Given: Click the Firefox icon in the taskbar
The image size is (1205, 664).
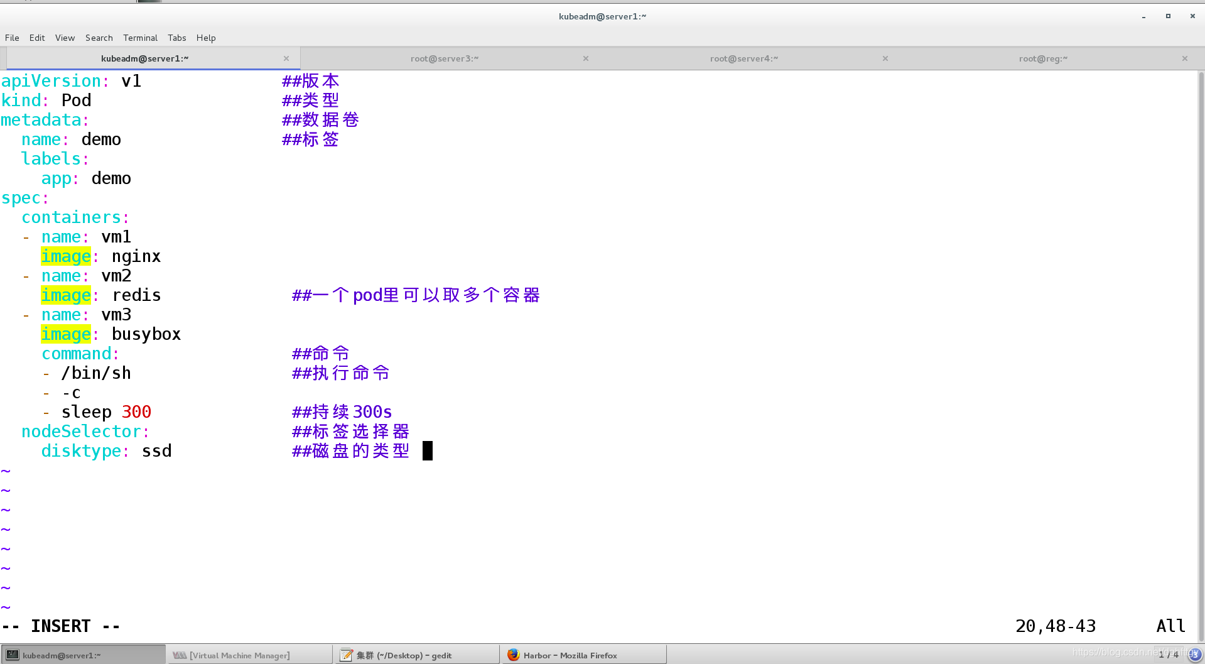Looking at the screenshot, I should coord(514,655).
